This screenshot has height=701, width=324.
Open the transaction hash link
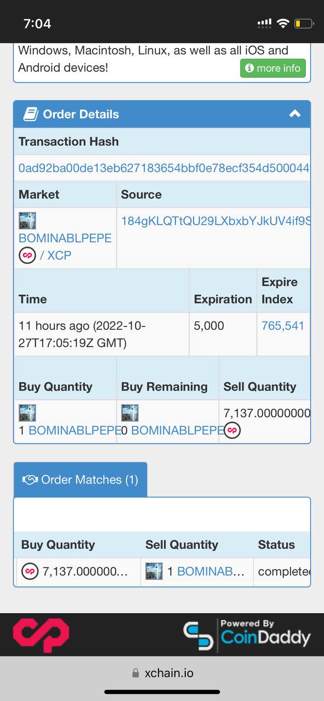tap(164, 168)
